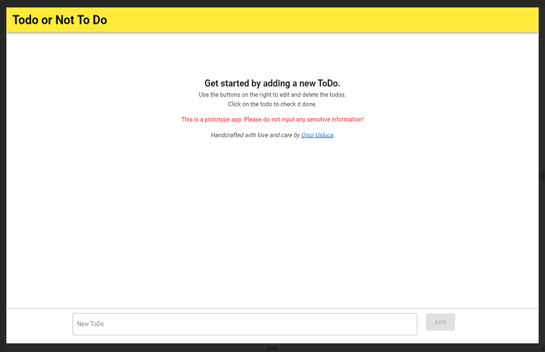
Task: Click blank white area below the credits line
Action: point(272,218)
